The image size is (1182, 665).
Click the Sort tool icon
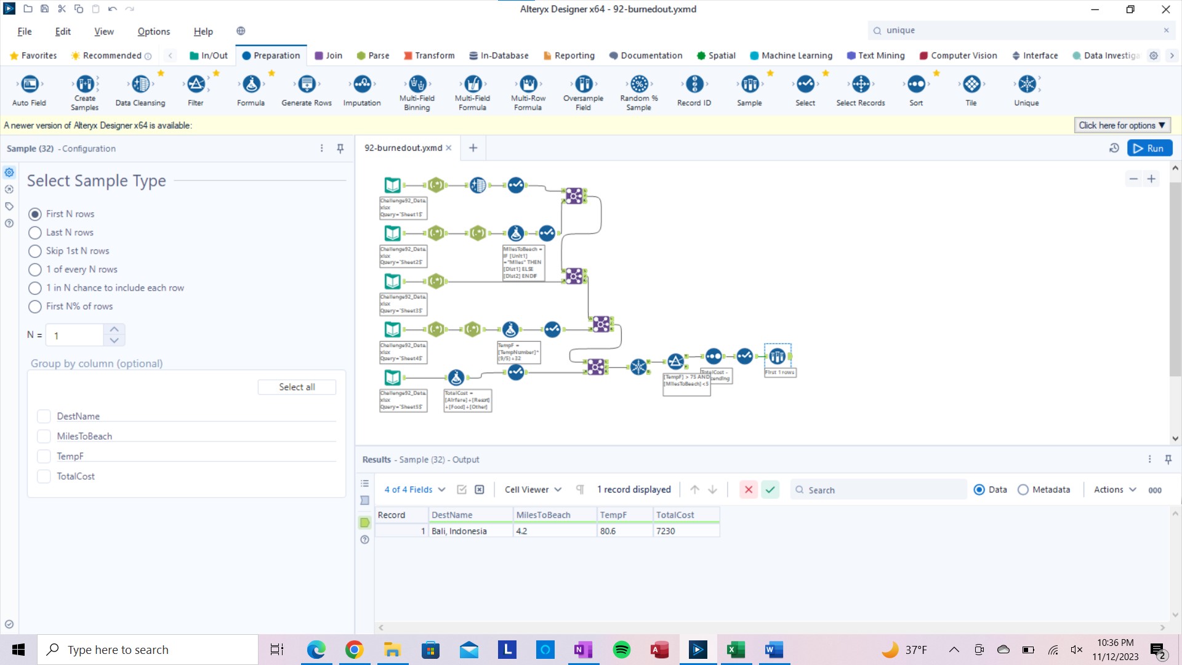click(x=916, y=84)
